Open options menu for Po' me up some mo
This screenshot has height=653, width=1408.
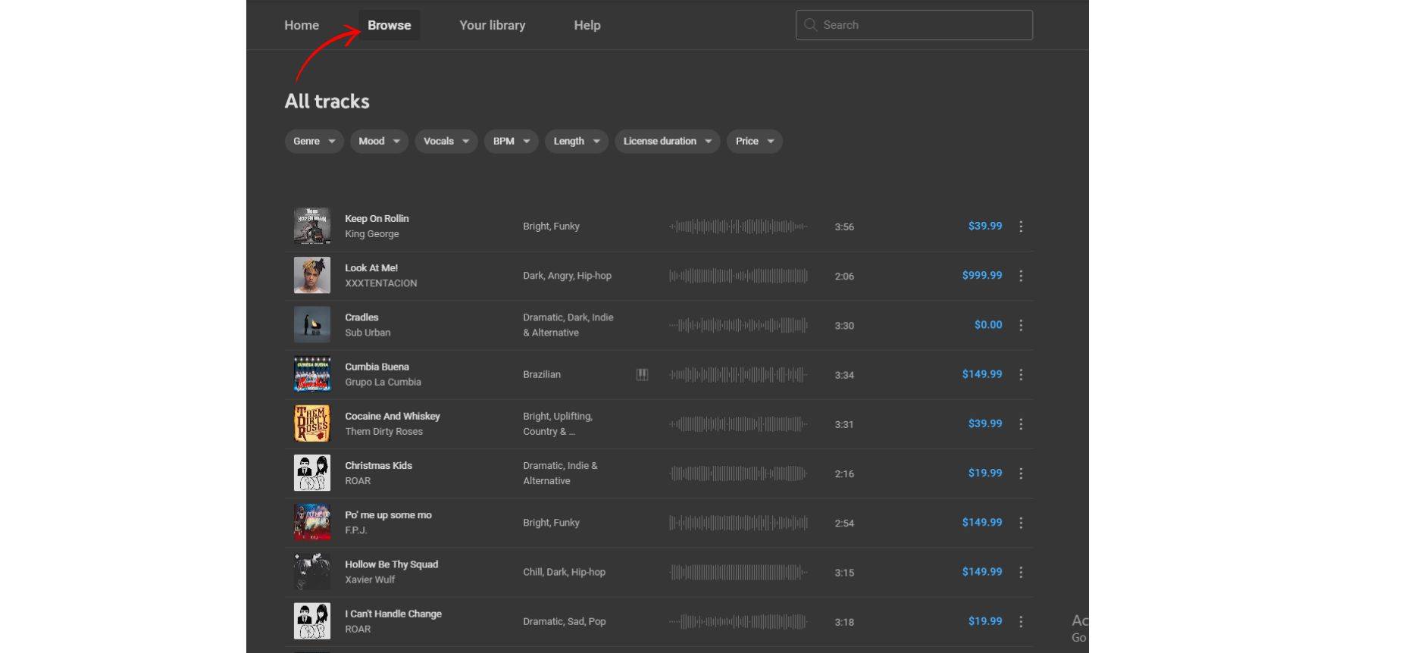pos(1021,523)
